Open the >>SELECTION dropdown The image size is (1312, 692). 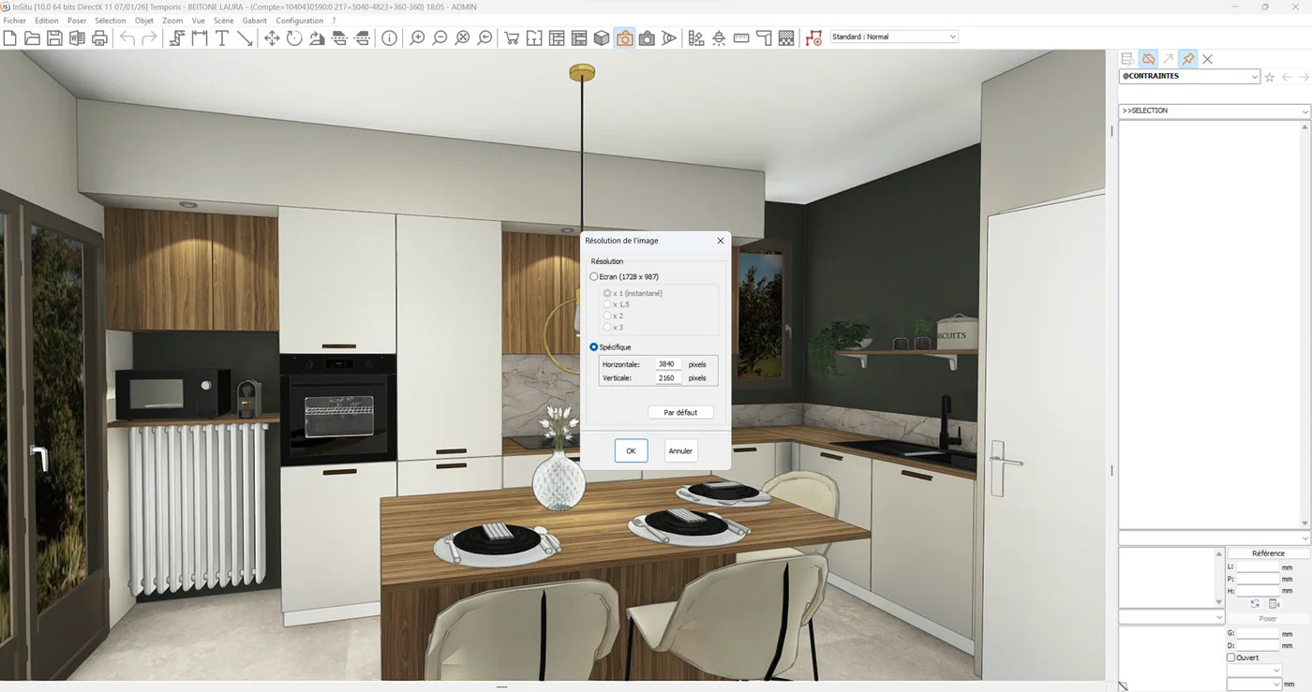(1214, 111)
